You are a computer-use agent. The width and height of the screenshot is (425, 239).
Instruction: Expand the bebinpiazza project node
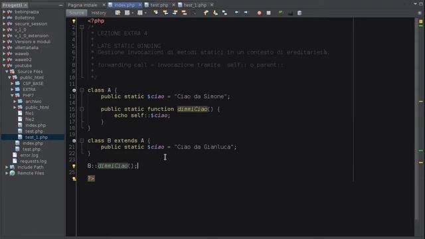4,12
